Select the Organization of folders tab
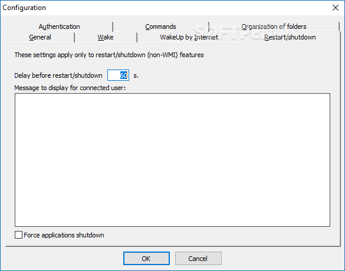 274,27
